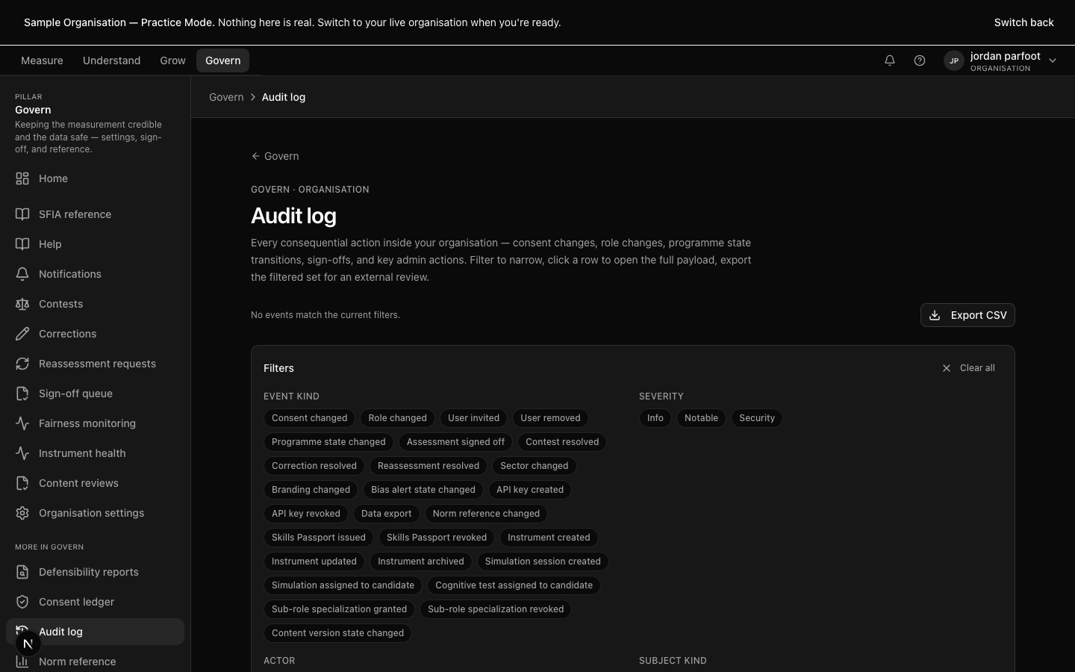Click the round N logo badge
This screenshot has width=1075, height=672.
point(28,643)
